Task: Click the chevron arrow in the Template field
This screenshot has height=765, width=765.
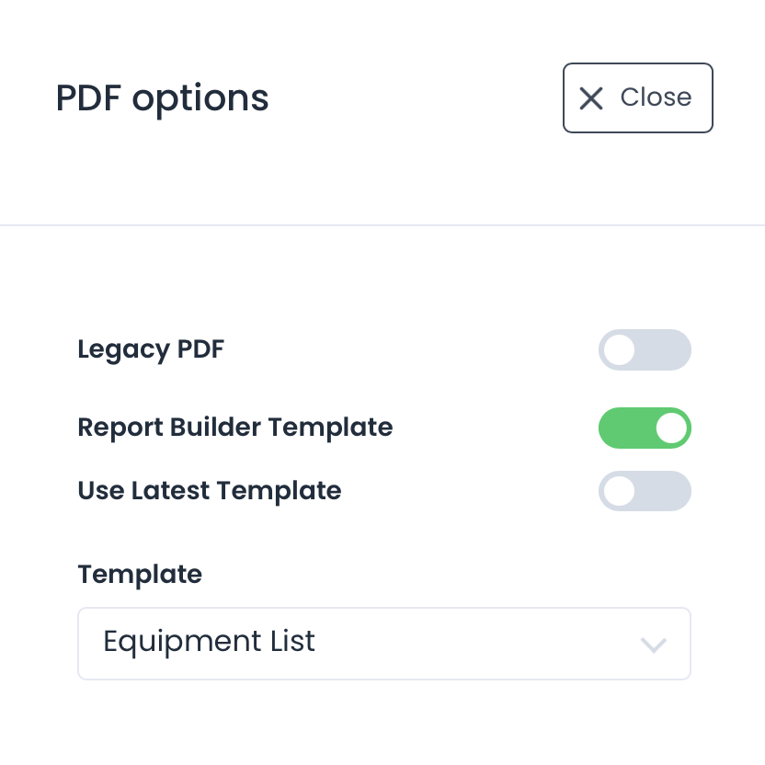Action: click(x=653, y=645)
